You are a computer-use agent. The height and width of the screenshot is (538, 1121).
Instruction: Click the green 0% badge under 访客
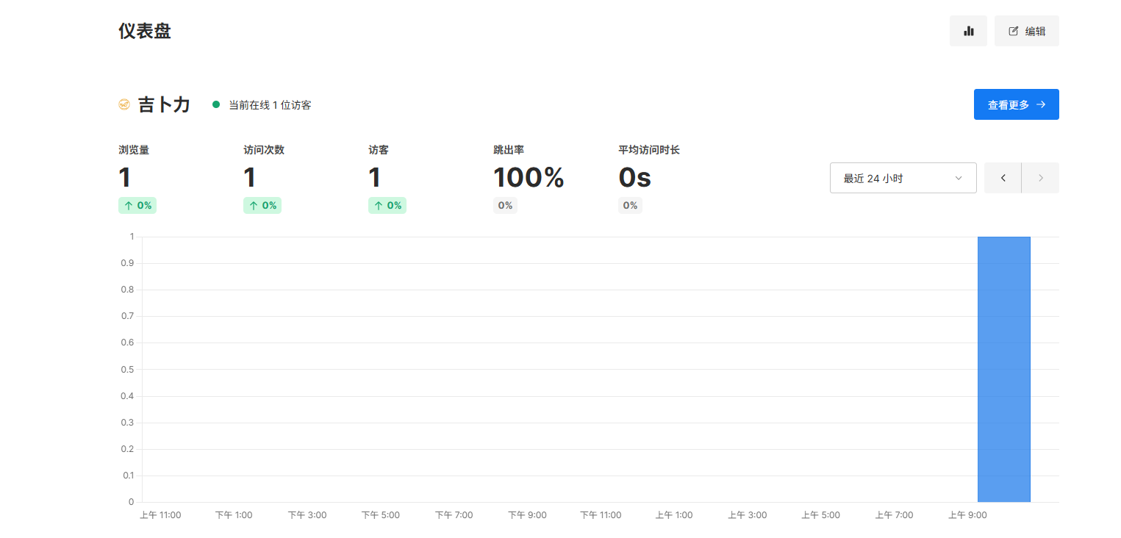click(x=387, y=206)
